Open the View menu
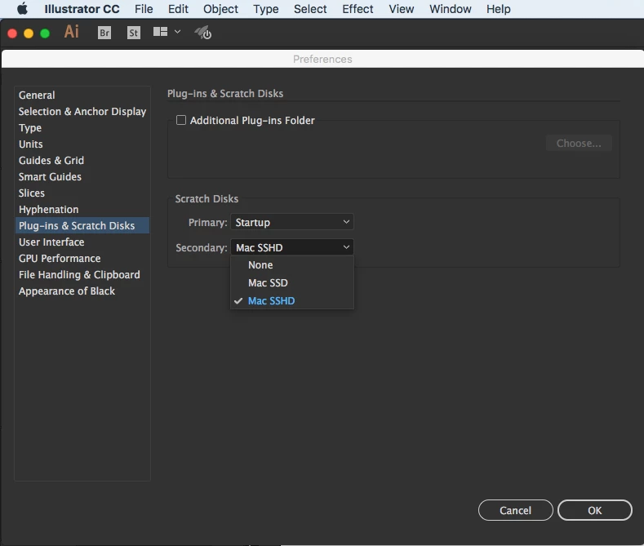 402,9
